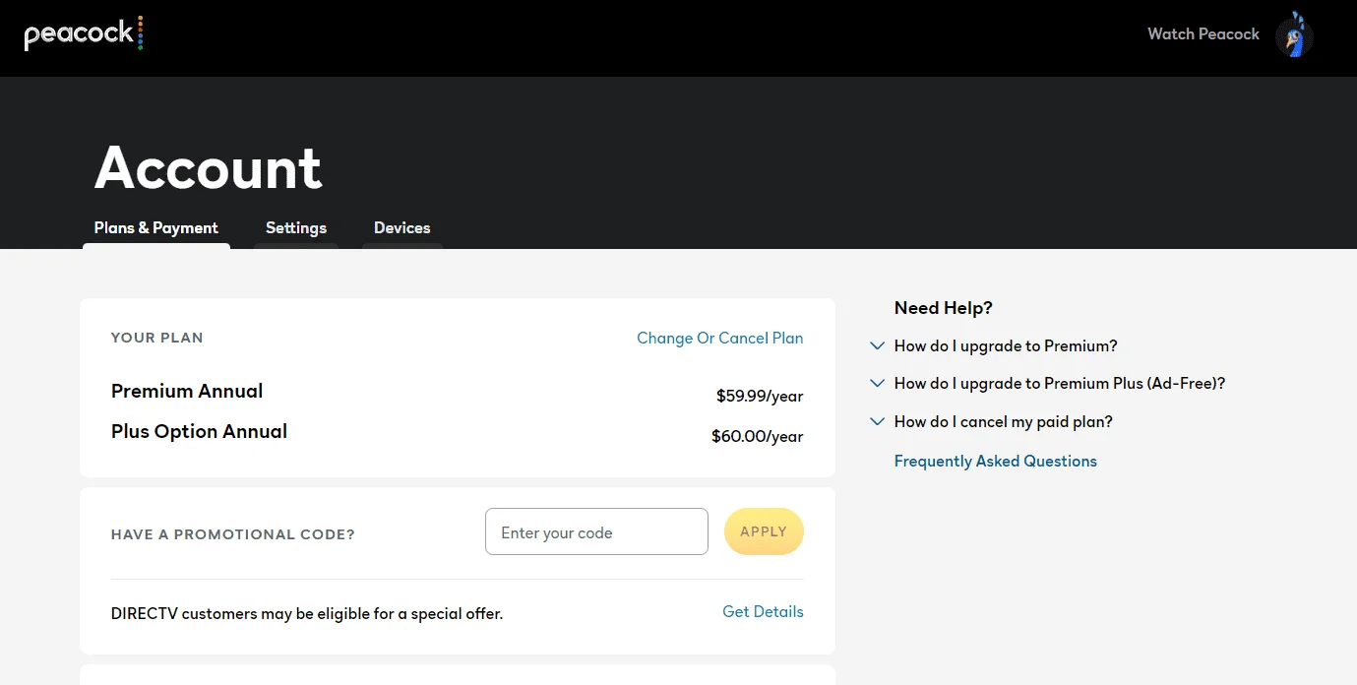Viewport: 1357px width, 685px height.
Task: Open the Frequently Asked Questions link
Action: point(996,462)
